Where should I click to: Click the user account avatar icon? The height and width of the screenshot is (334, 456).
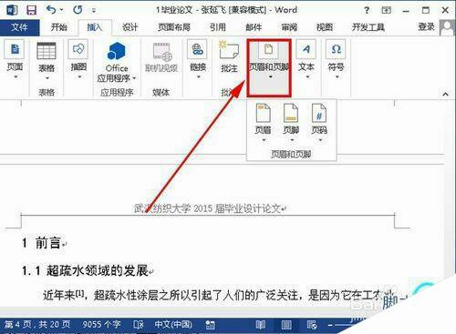(x=447, y=28)
